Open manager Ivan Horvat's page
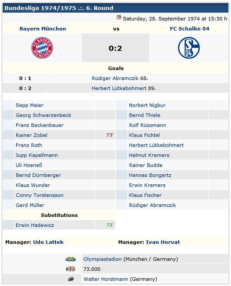The width and height of the screenshot is (231, 286). click(x=163, y=242)
